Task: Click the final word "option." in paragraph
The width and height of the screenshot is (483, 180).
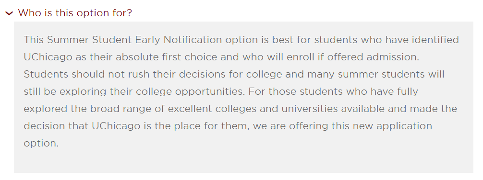Action: [41, 144]
